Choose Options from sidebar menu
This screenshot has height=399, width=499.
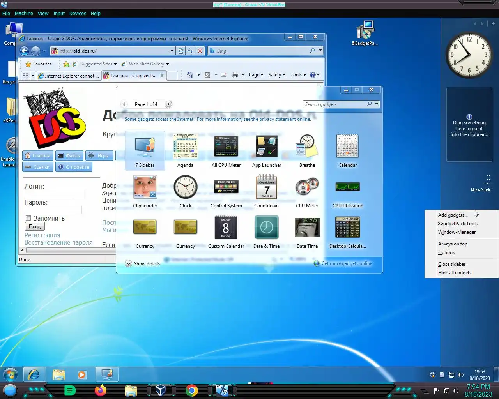pyautogui.click(x=446, y=252)
